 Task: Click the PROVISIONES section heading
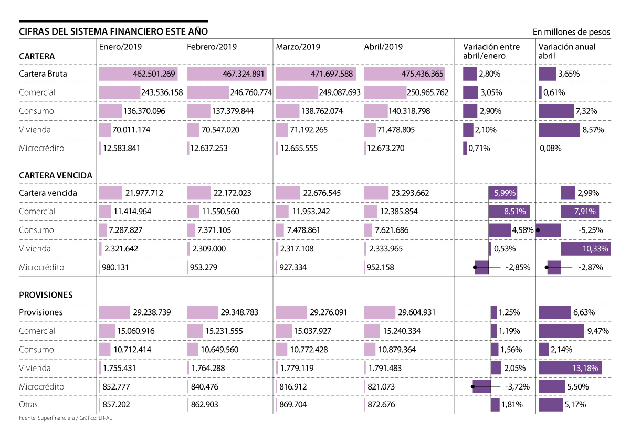point(46,295)
